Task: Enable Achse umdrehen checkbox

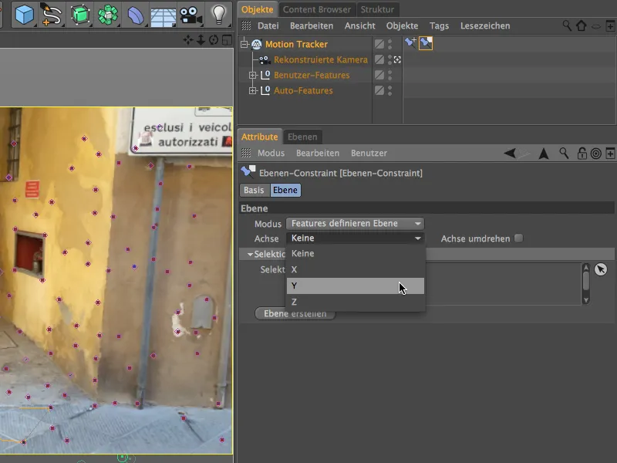Action: click(518, 238)
